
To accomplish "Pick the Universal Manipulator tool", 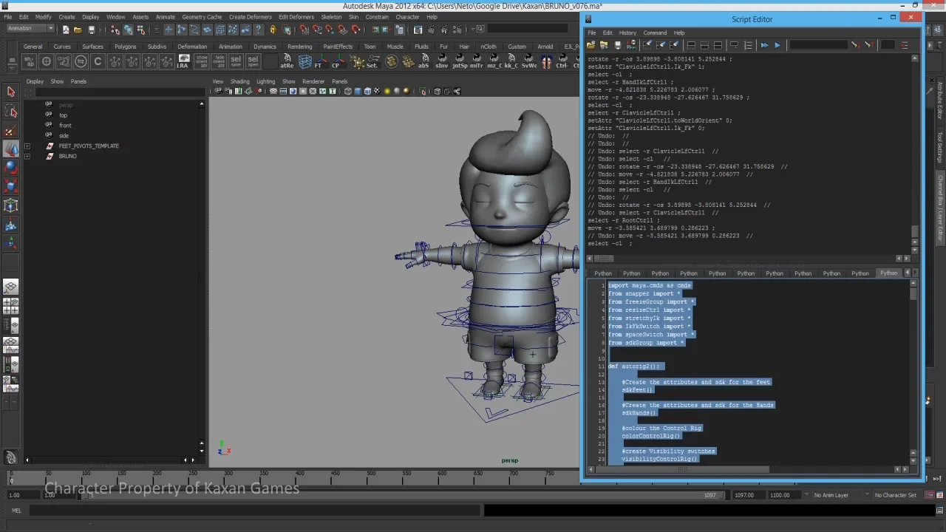I will 11,206.
